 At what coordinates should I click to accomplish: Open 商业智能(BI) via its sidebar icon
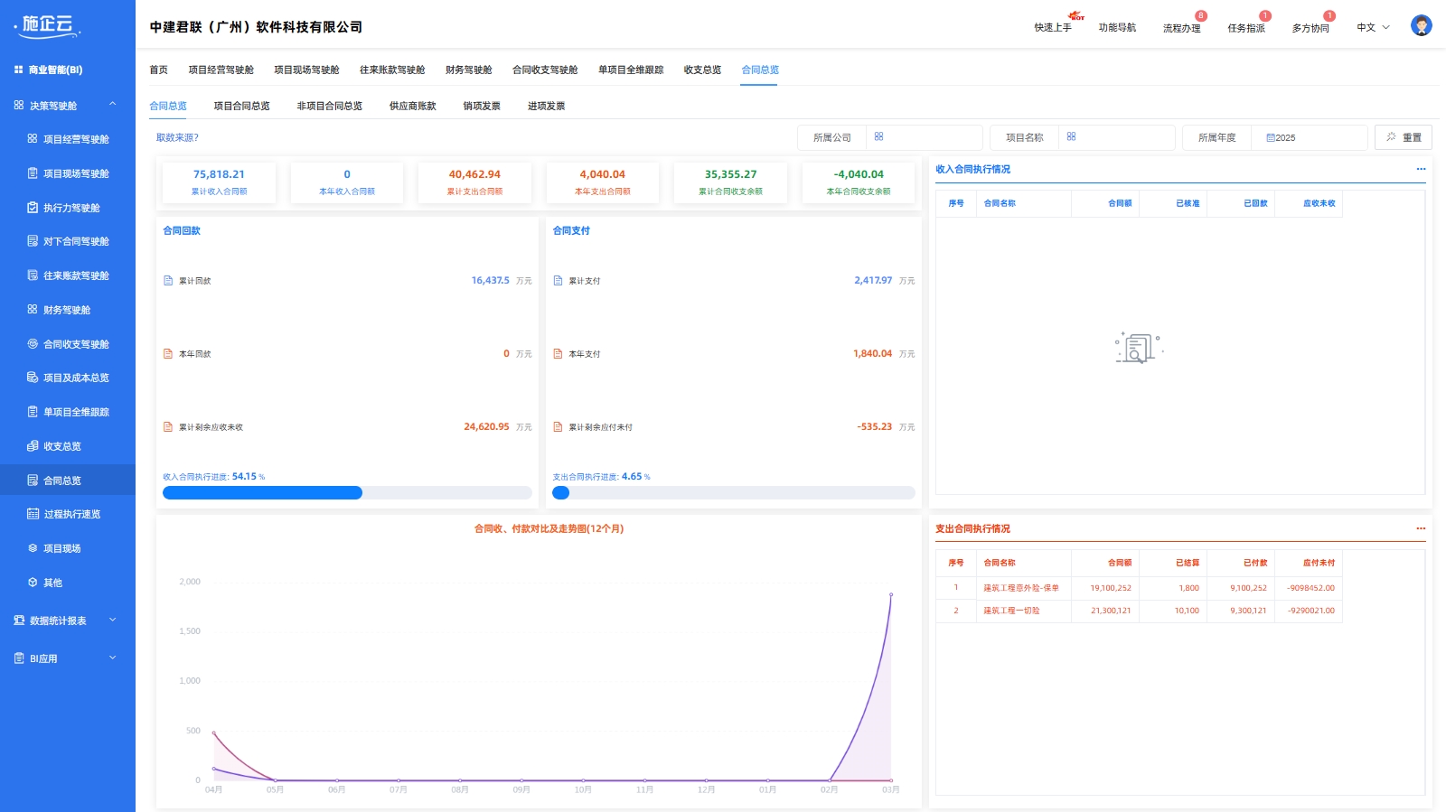[x=18, y=70]
